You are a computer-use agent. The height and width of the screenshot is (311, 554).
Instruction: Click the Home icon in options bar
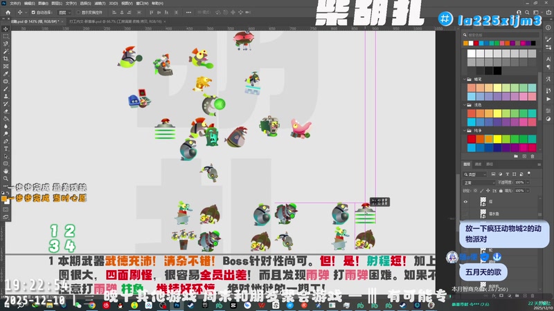point(8,12)
